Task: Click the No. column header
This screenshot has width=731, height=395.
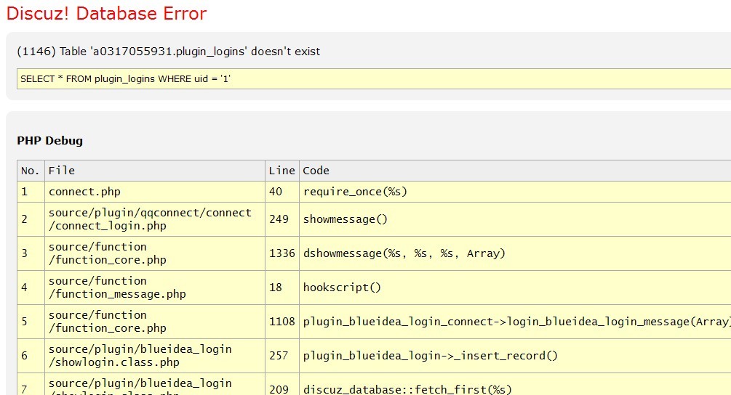Action: [x=30, y=171]
